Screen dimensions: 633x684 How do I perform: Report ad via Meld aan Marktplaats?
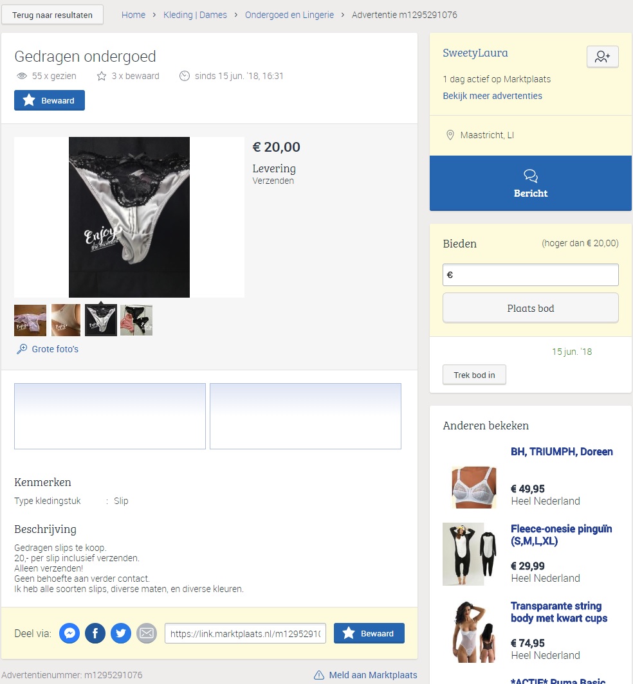[x=365, y=675]
